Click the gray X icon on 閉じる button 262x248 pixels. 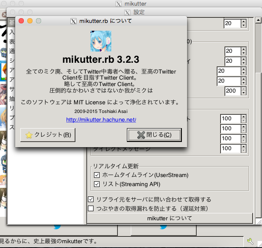tap(141, 135)
